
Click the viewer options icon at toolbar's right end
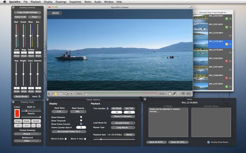coord(188,94)
